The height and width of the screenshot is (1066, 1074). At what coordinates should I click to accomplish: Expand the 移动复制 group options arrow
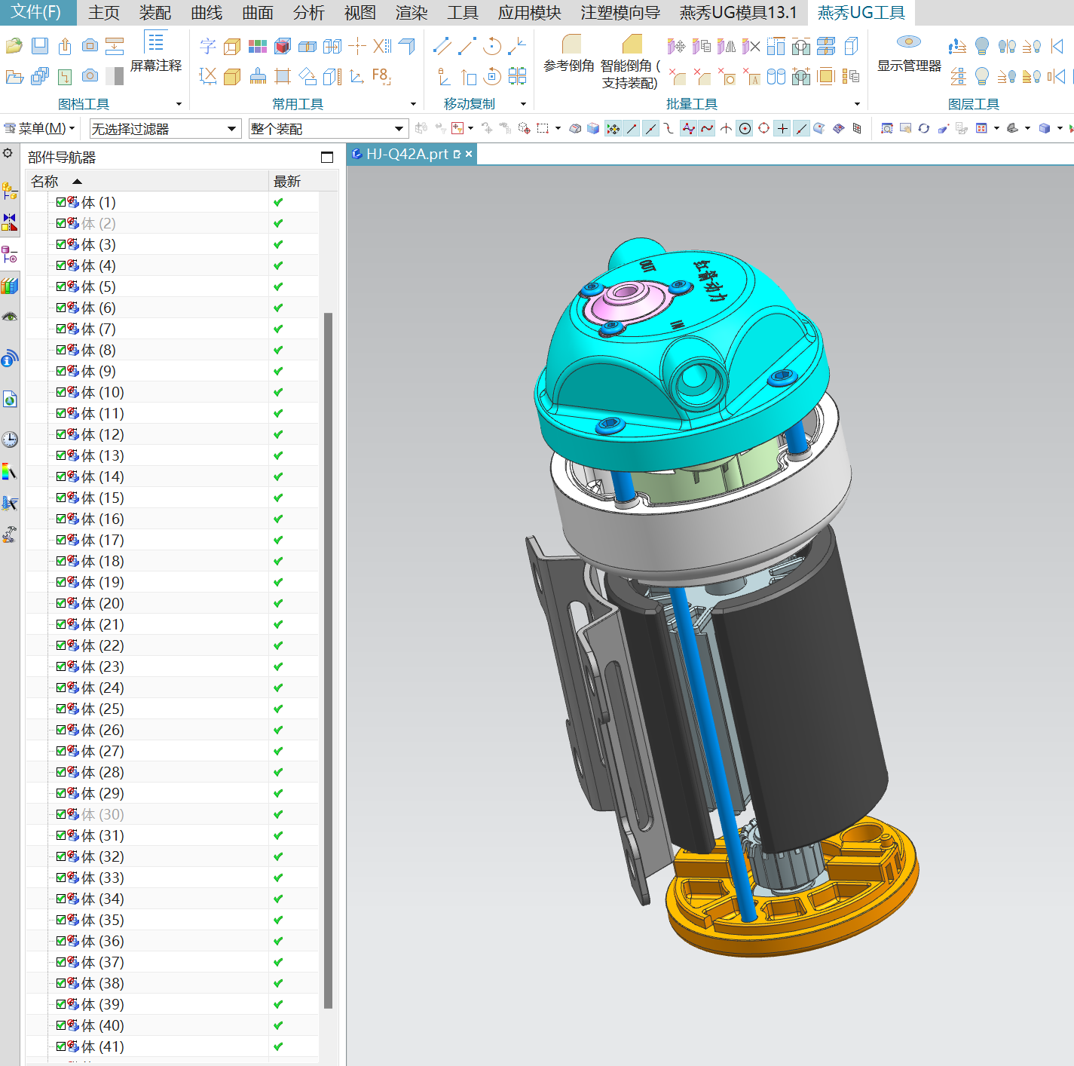pyautogui.click(x=523, y=104)
